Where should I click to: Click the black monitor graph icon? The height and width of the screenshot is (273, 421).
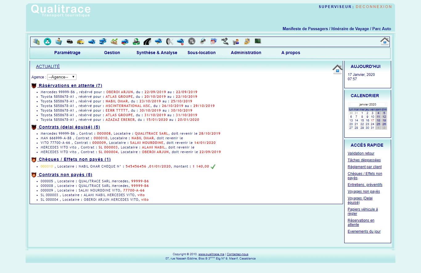[258, 41]
